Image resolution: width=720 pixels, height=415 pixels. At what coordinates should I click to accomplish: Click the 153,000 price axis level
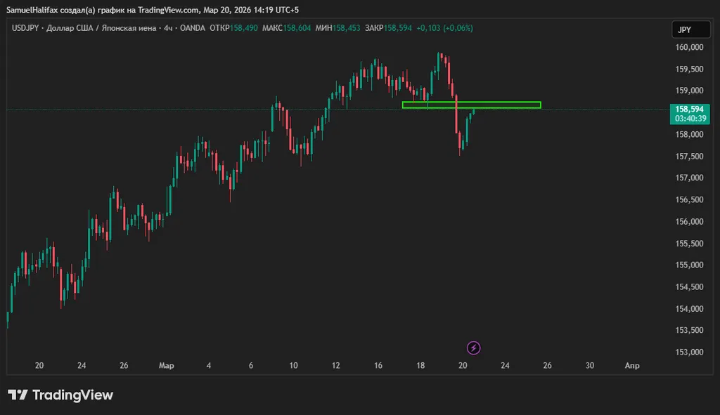689,352
